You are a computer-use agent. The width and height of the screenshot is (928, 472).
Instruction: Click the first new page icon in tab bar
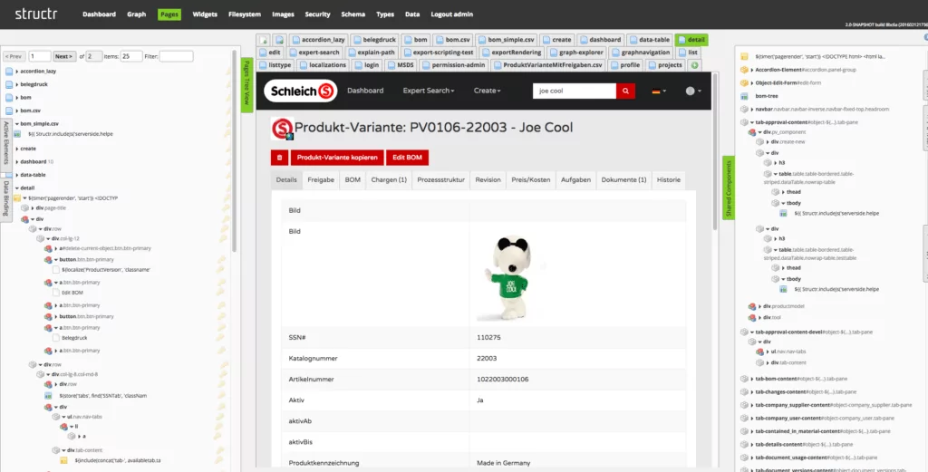point(264,40)
